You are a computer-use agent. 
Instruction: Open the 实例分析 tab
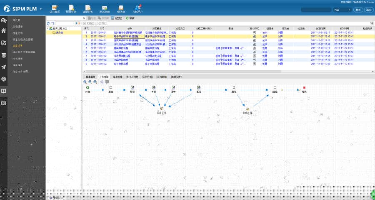tap(147, 77)
